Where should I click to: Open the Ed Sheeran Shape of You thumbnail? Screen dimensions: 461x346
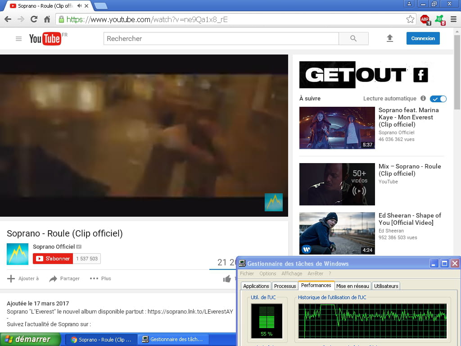[x=337, y=233]
